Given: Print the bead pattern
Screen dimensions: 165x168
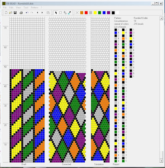Looking at the screenshot, I should coord(21,13).
